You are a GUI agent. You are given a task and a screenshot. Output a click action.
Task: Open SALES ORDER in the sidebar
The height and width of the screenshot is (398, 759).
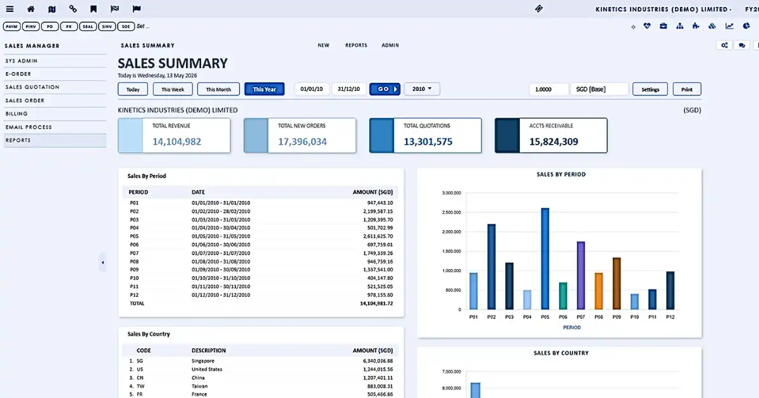54,100
